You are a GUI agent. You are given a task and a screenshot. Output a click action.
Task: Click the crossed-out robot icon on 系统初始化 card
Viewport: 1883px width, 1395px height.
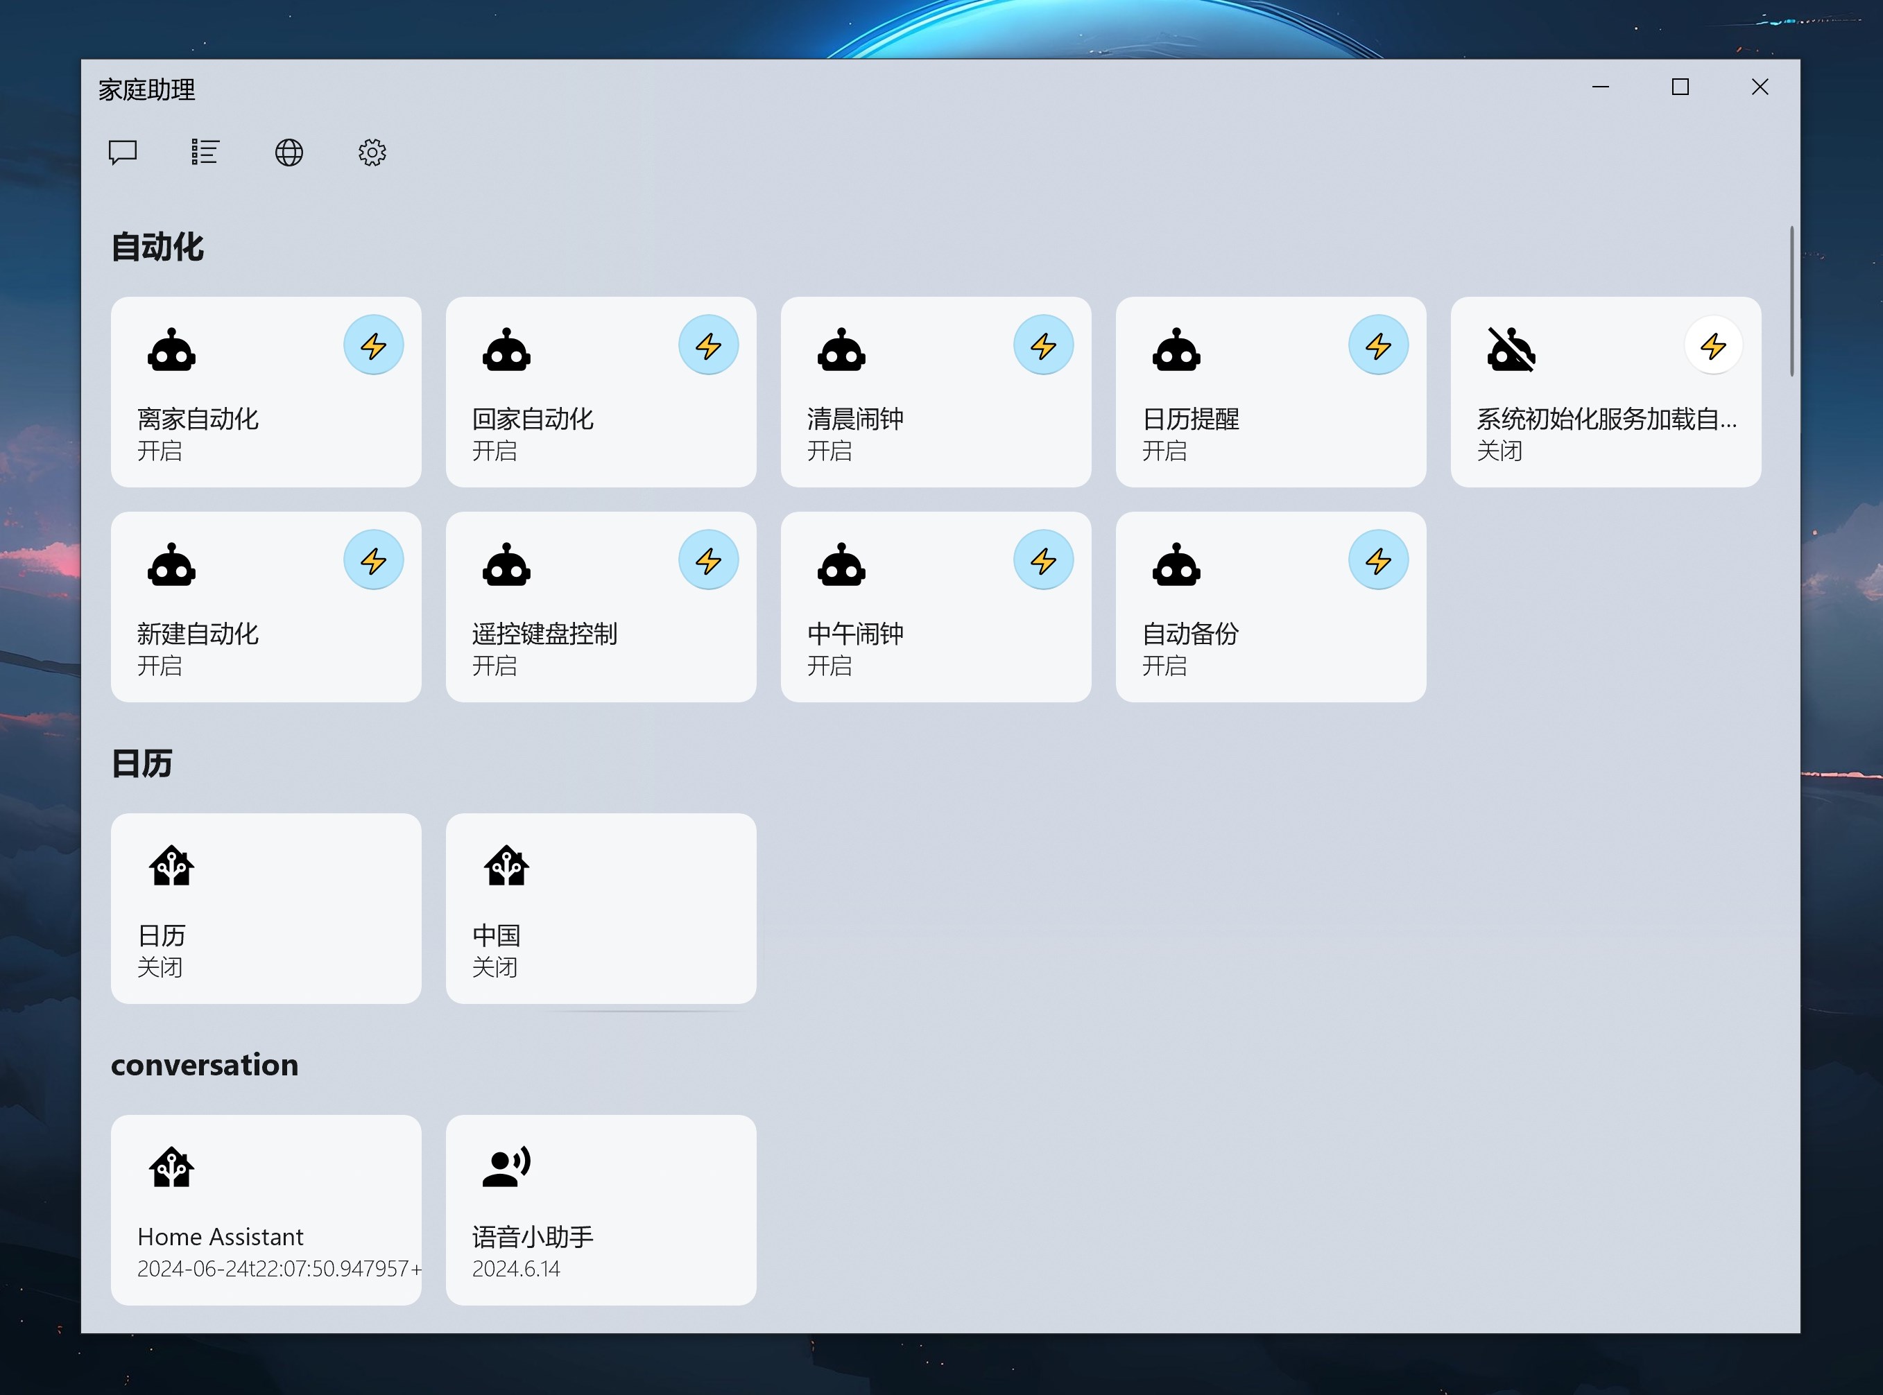(x=1511, y=350)
